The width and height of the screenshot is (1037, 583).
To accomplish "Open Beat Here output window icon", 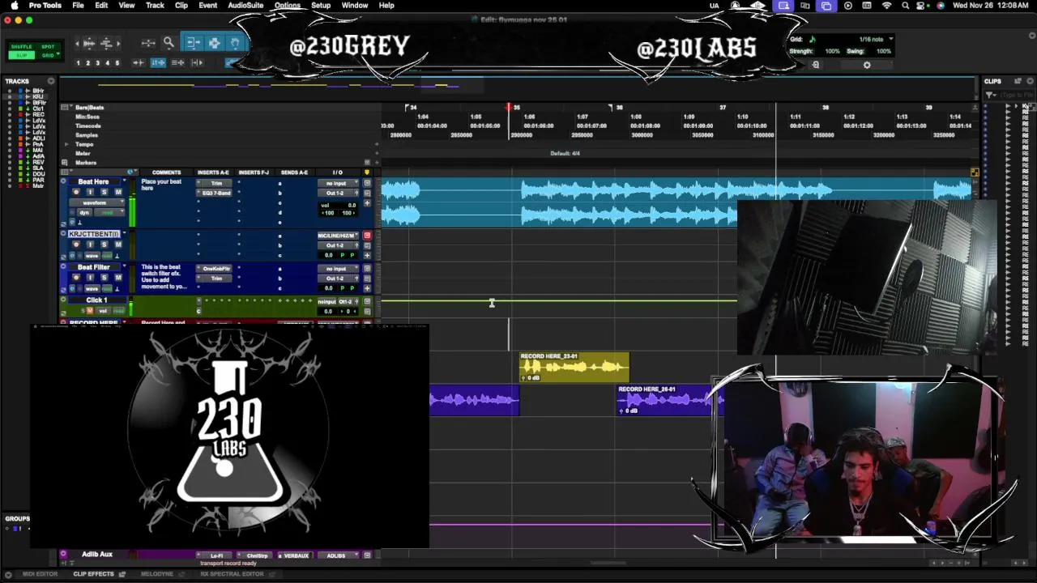I will (356, 193).
